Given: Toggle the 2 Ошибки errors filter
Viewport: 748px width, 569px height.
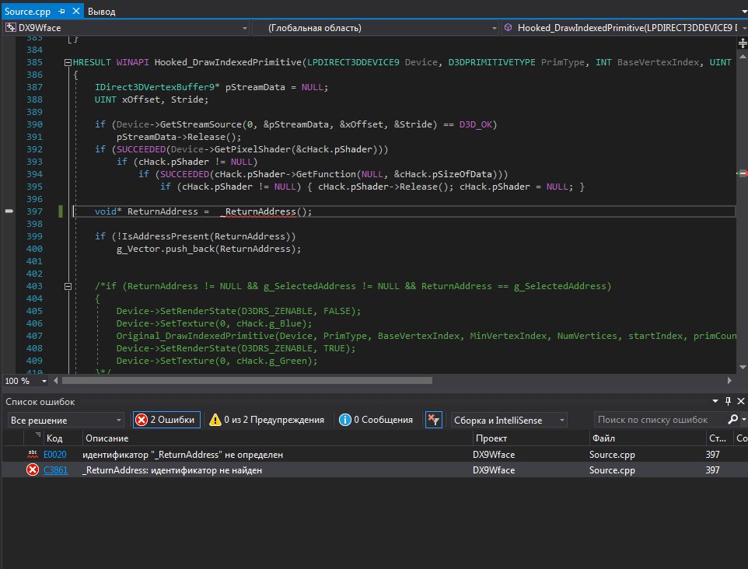Looking at the screenshot, I should click(166, 420).
